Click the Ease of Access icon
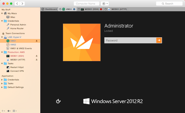185x113 pixels. 58,101
